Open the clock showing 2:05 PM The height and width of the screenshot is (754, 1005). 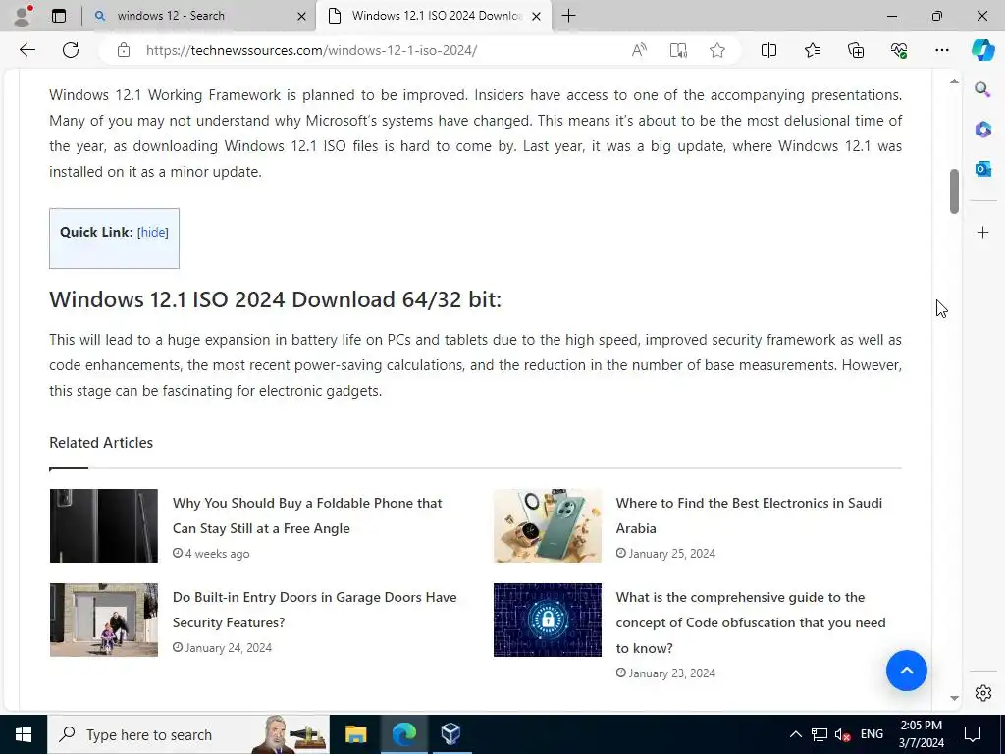(x=921, y=734)
